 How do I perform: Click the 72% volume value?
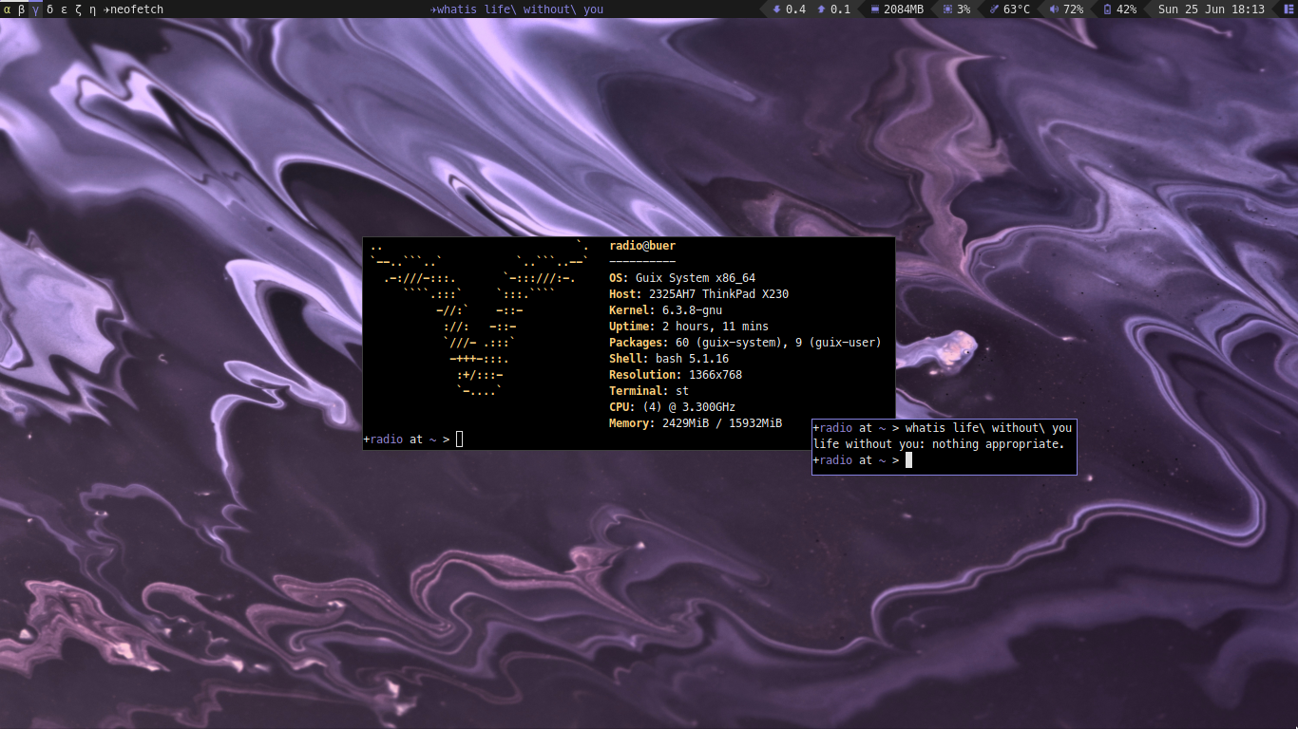click(x=1073, y=9)
